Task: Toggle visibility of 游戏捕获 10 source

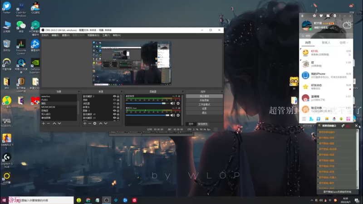Action: click(114, 114)
